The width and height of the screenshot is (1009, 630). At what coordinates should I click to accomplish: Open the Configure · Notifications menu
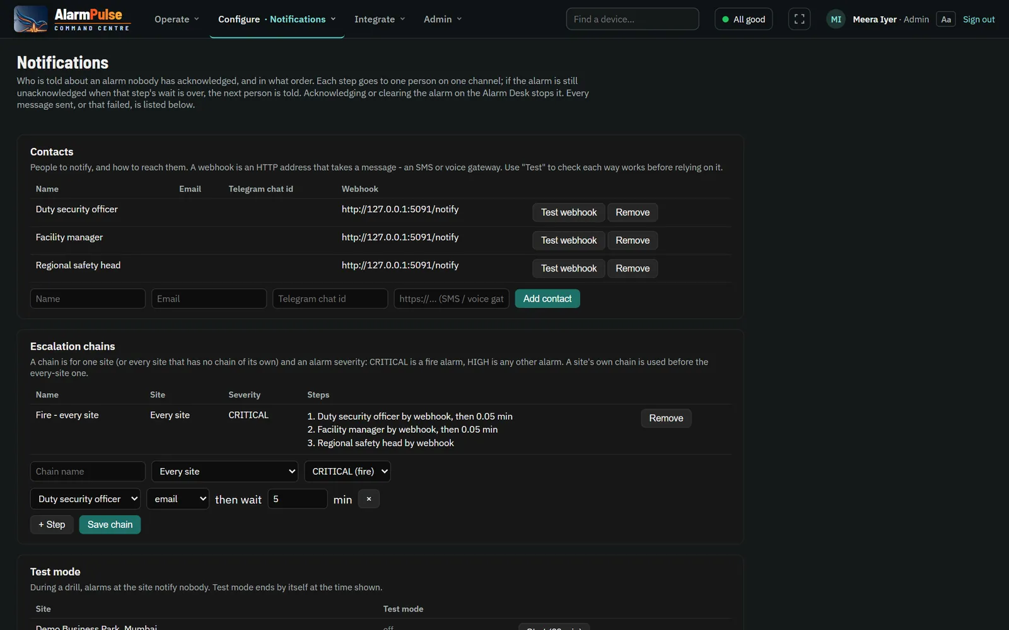tap(277, 19)
